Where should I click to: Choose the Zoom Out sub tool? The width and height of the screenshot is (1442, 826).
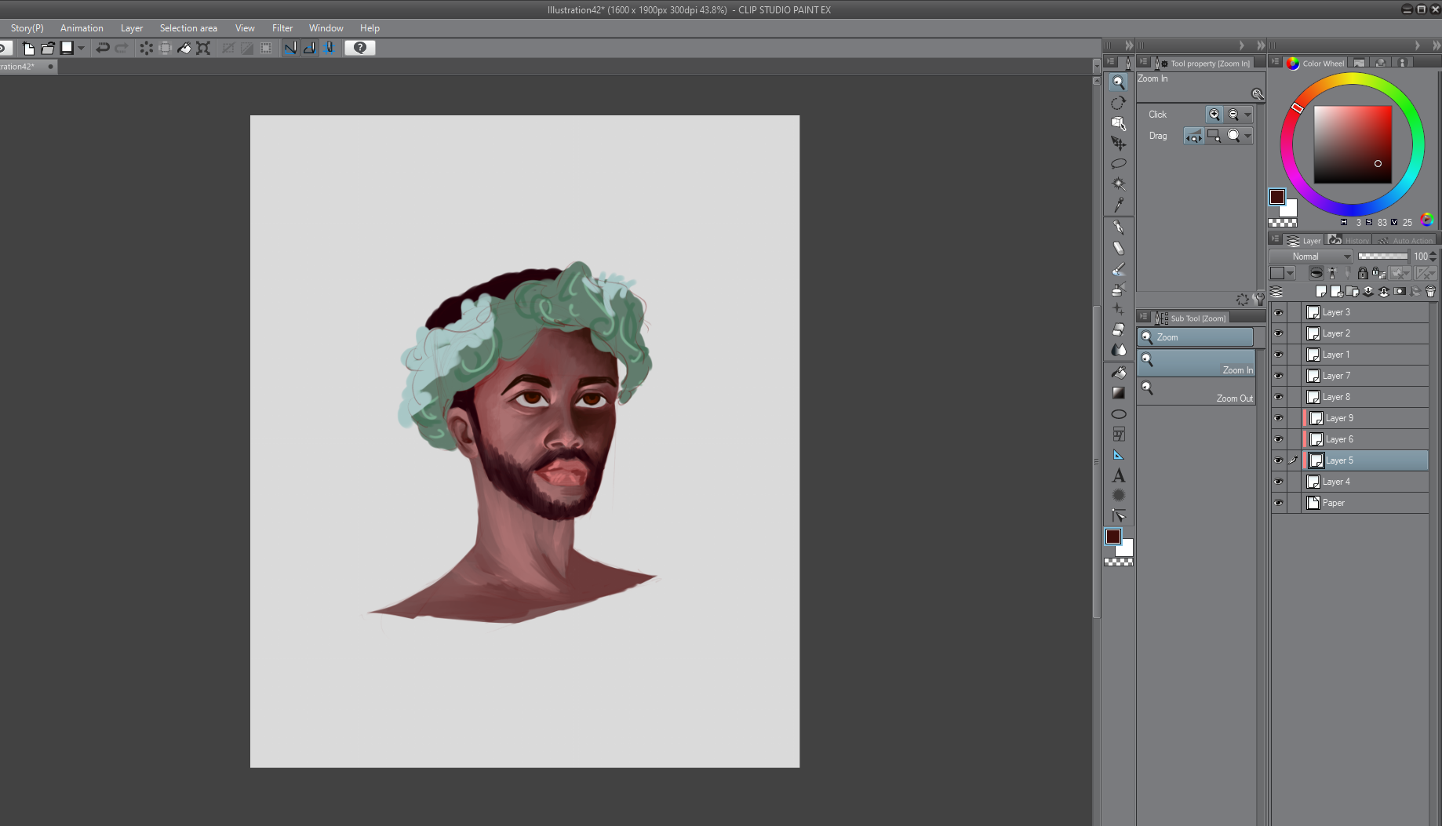(x=1196, y=391)
